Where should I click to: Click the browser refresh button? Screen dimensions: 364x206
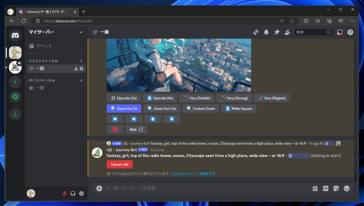(23, 21)
